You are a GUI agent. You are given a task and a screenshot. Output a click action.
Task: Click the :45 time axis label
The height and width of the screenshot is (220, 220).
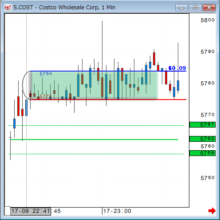click(x=56, y=211)
